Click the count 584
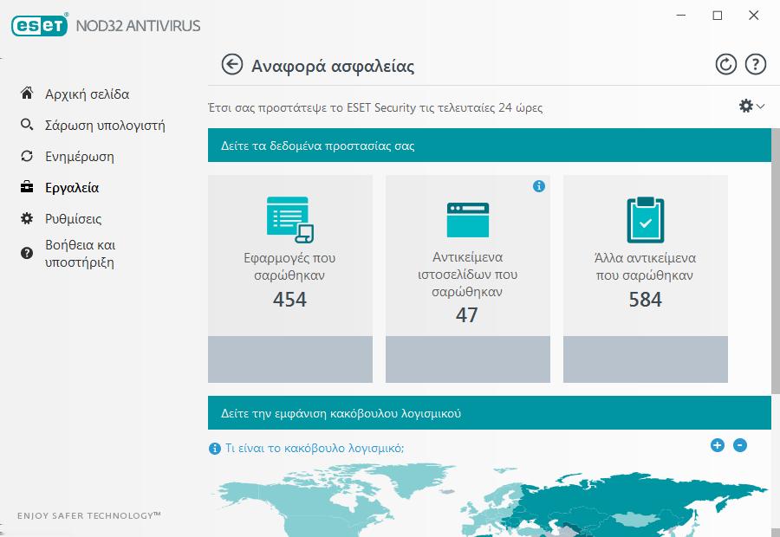Image resolution: width=780 pixels, height=537 pixels. [645, 300]
